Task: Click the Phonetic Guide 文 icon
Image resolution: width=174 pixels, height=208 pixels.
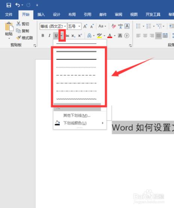Action: tap(120, 26)
